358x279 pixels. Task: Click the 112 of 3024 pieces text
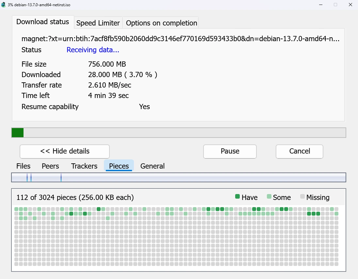click(75, 198)
